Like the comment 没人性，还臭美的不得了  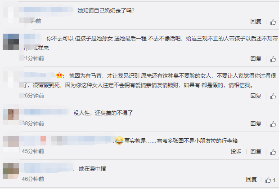273,124
